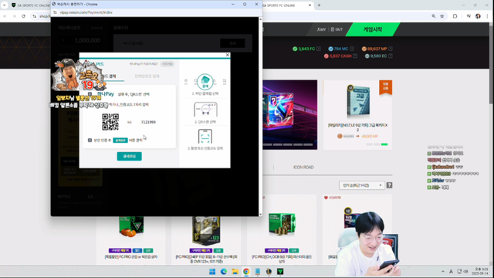Click the orange MP coin icon
The width and height of the screenshot is (494, 278).
[x=364, y=49]
